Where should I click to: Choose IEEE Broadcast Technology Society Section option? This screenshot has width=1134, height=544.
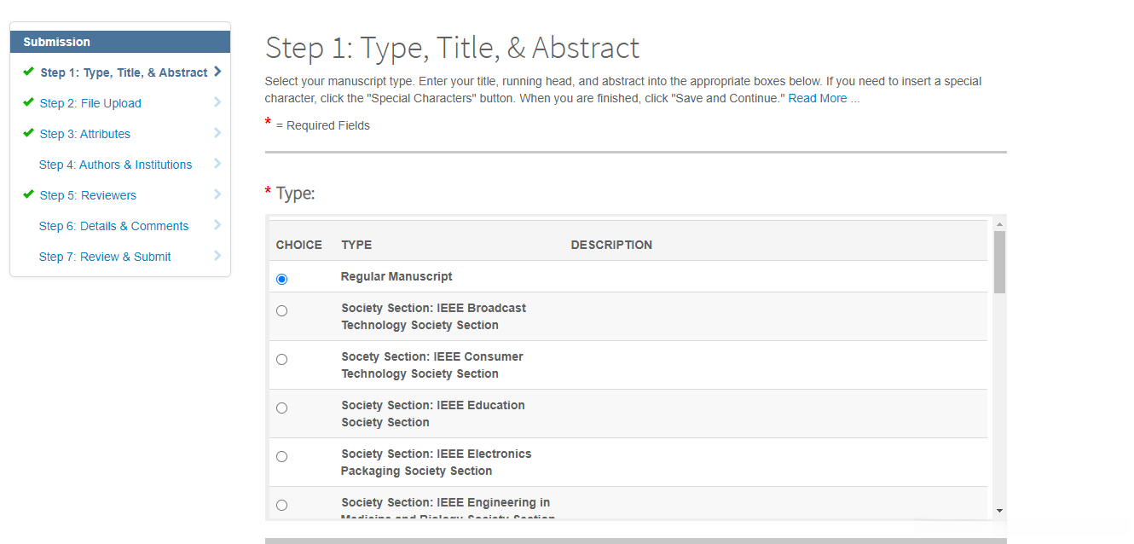[x=282, y=311]
